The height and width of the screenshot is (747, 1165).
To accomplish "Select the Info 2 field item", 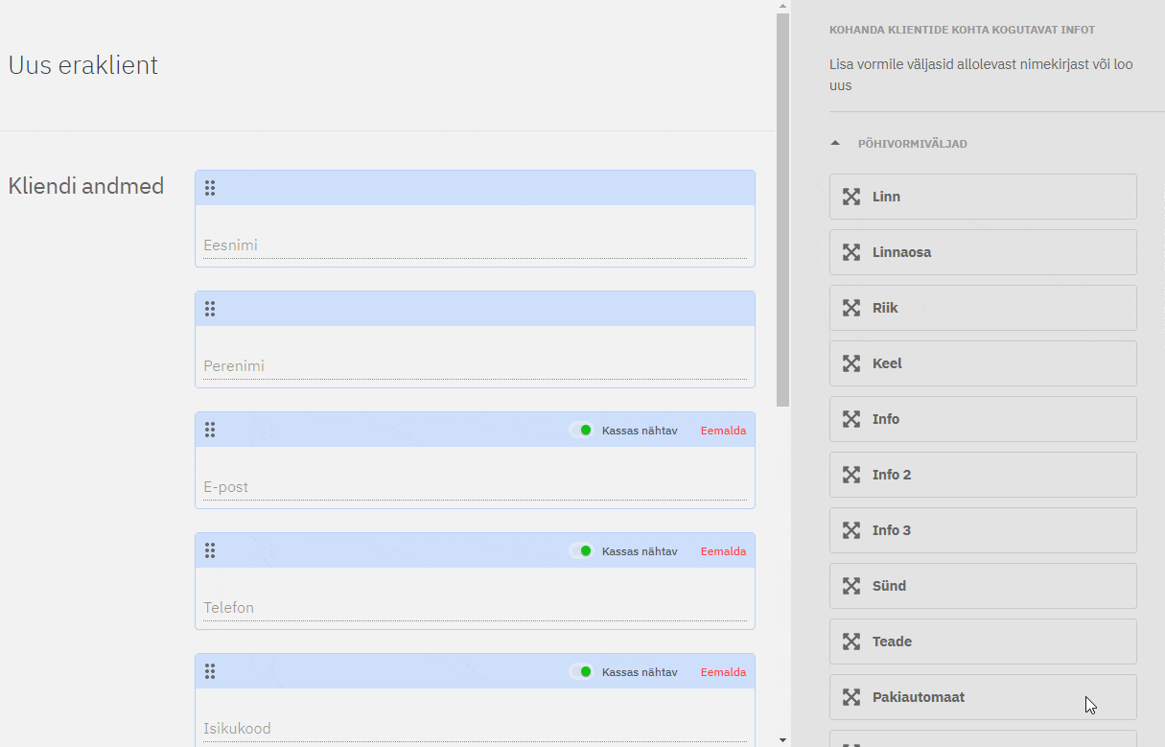I will click(982, 475).
